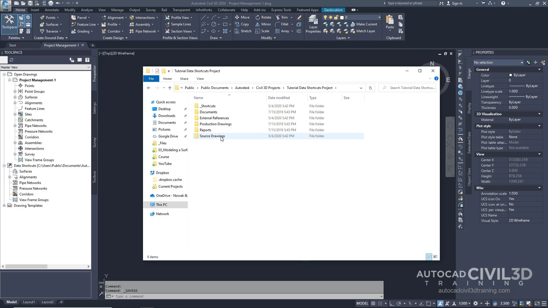The width and height of the screenshot is (548, 308).
Task: Toggle the layer On/Off light bulb
Action: [x=325, y=17]
